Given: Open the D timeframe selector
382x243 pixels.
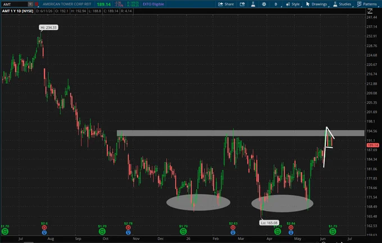Looking at the screenshot, I should click(x=276, y=4).
